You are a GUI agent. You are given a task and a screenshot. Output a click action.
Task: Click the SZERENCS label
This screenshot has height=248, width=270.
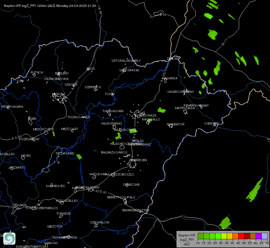tap(93, 87)
